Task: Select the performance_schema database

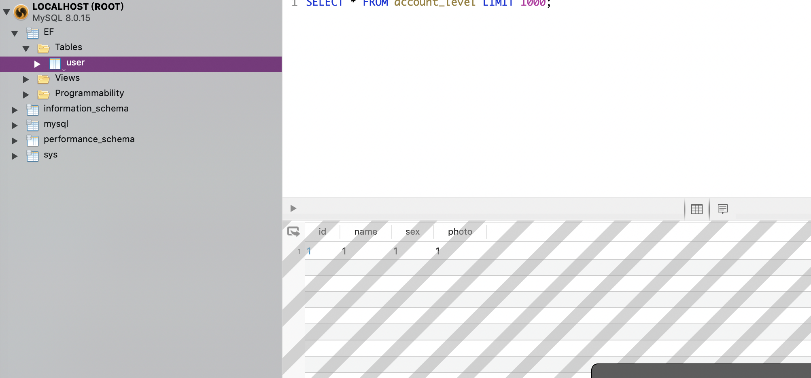Action: coord(89,139)
